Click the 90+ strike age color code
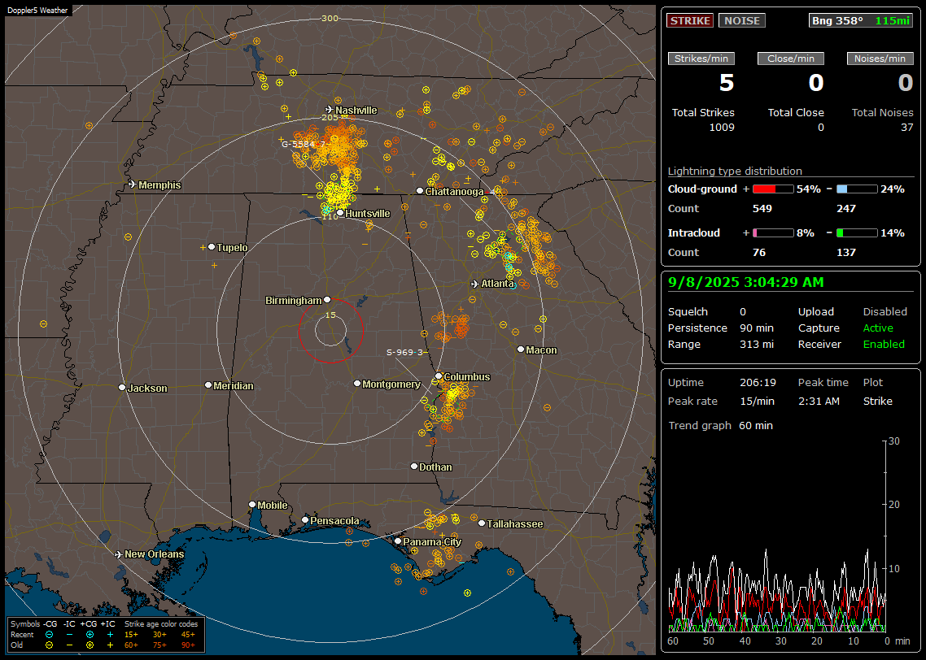 [x=188, y=645]
